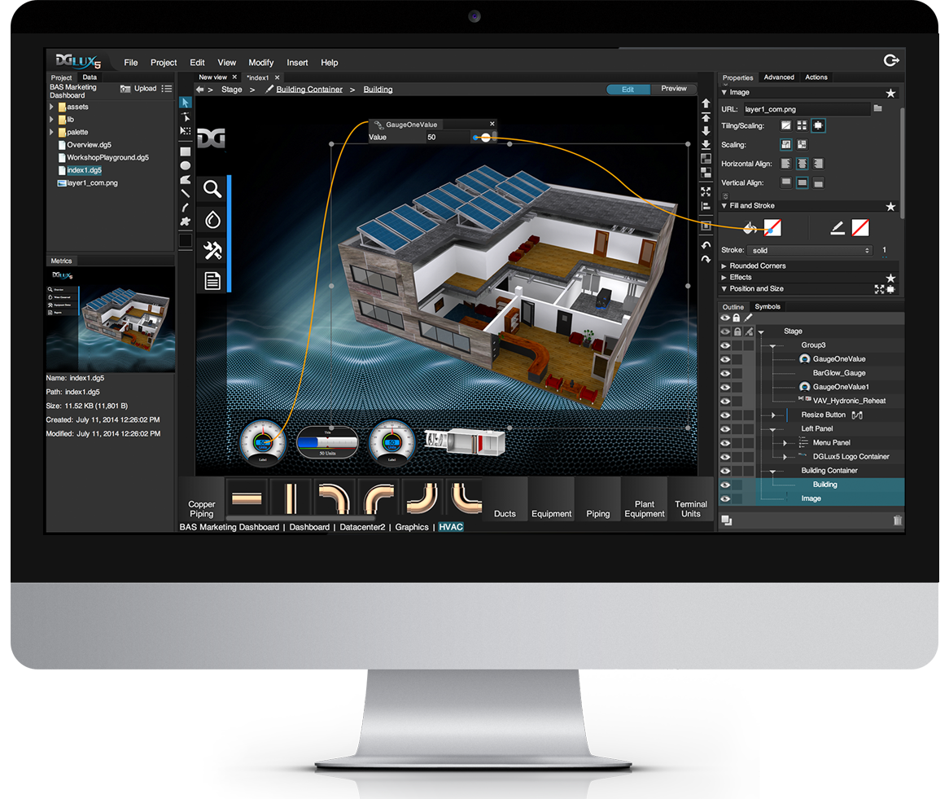The width and height of the screenshot is (949, 799).
Task: Switch to the Advanced tab
Action: [x=778, y=77]
